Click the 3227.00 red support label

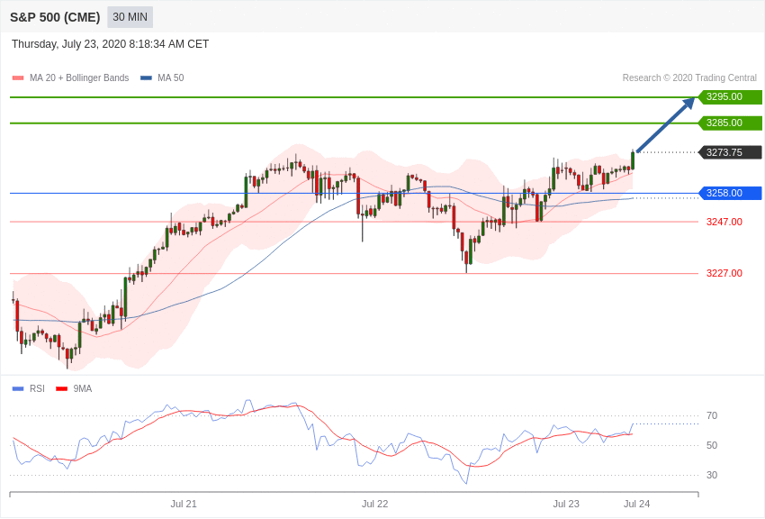click(724, 273)
